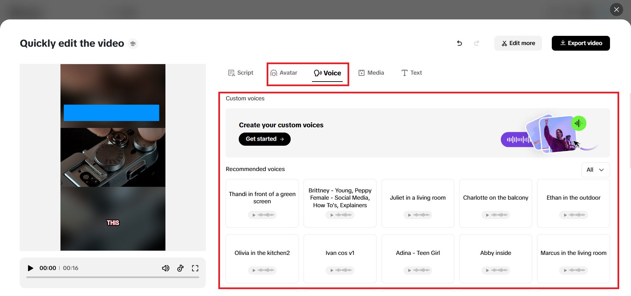Preview Ethan in the outdoor voice sample
This screenshot has height=296, width=631.
[x=573, y=215]
